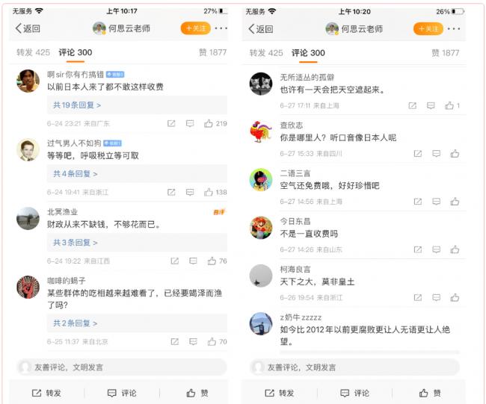This screenshot has height=404, width=486.
Task: Like 柯海良言's comment
Action: [x=455, y=297]
